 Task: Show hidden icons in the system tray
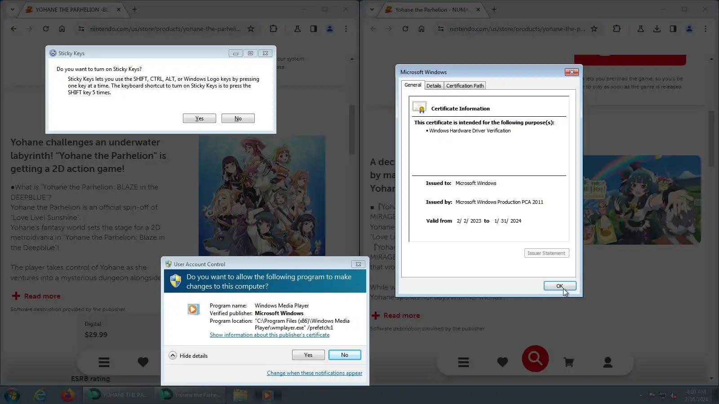[641, 395]
